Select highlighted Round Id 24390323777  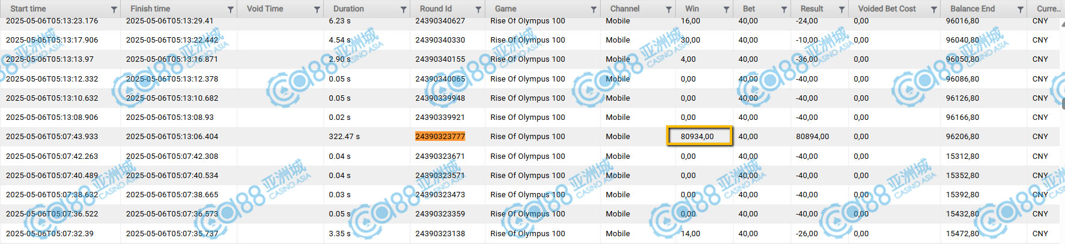pos(440,137)
